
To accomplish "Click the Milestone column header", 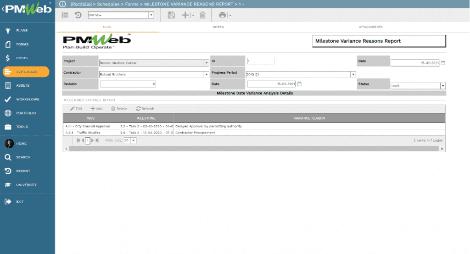I will coord(145,118).
